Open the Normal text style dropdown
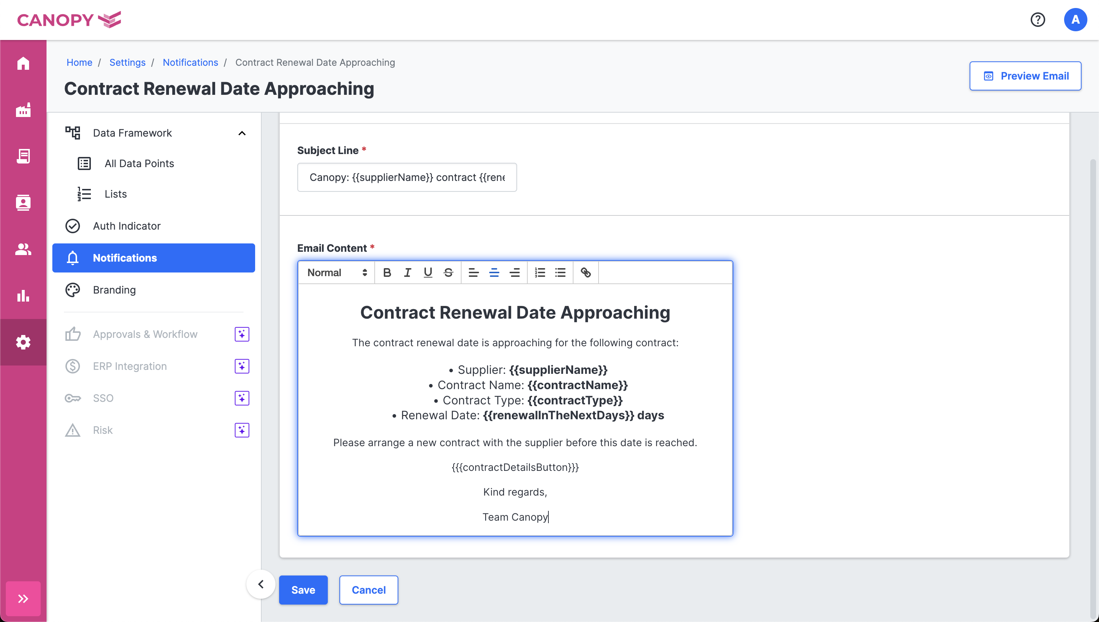1099x622 pixels. (337, 272)
